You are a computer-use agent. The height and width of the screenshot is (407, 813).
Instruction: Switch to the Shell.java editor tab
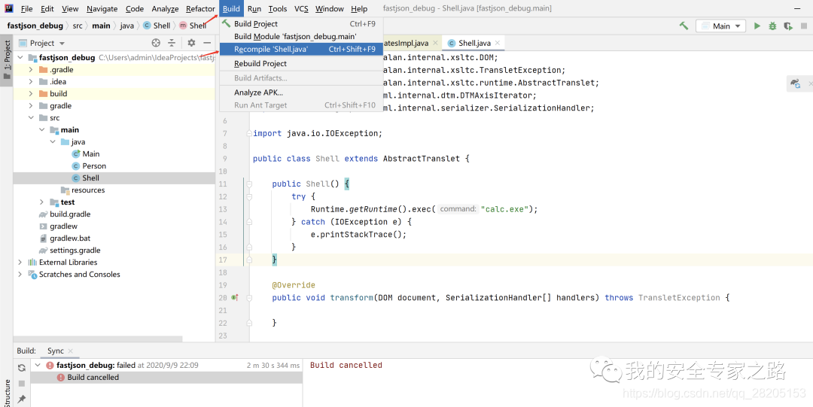coord(474,43)
